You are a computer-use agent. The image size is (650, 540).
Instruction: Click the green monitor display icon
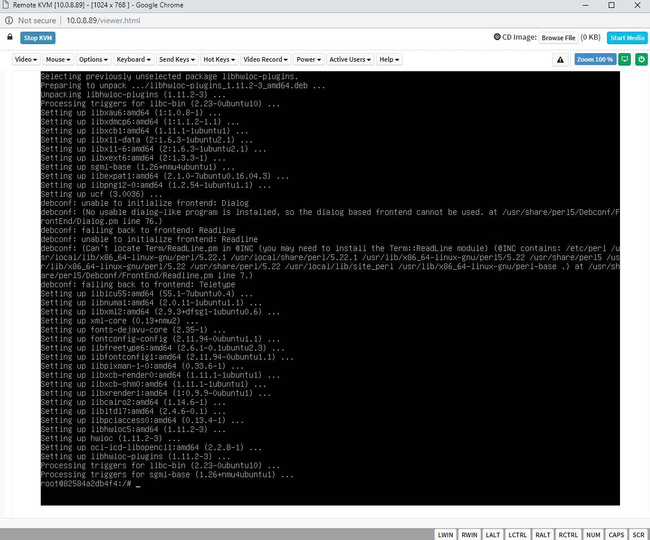click(x=625, y=59)
